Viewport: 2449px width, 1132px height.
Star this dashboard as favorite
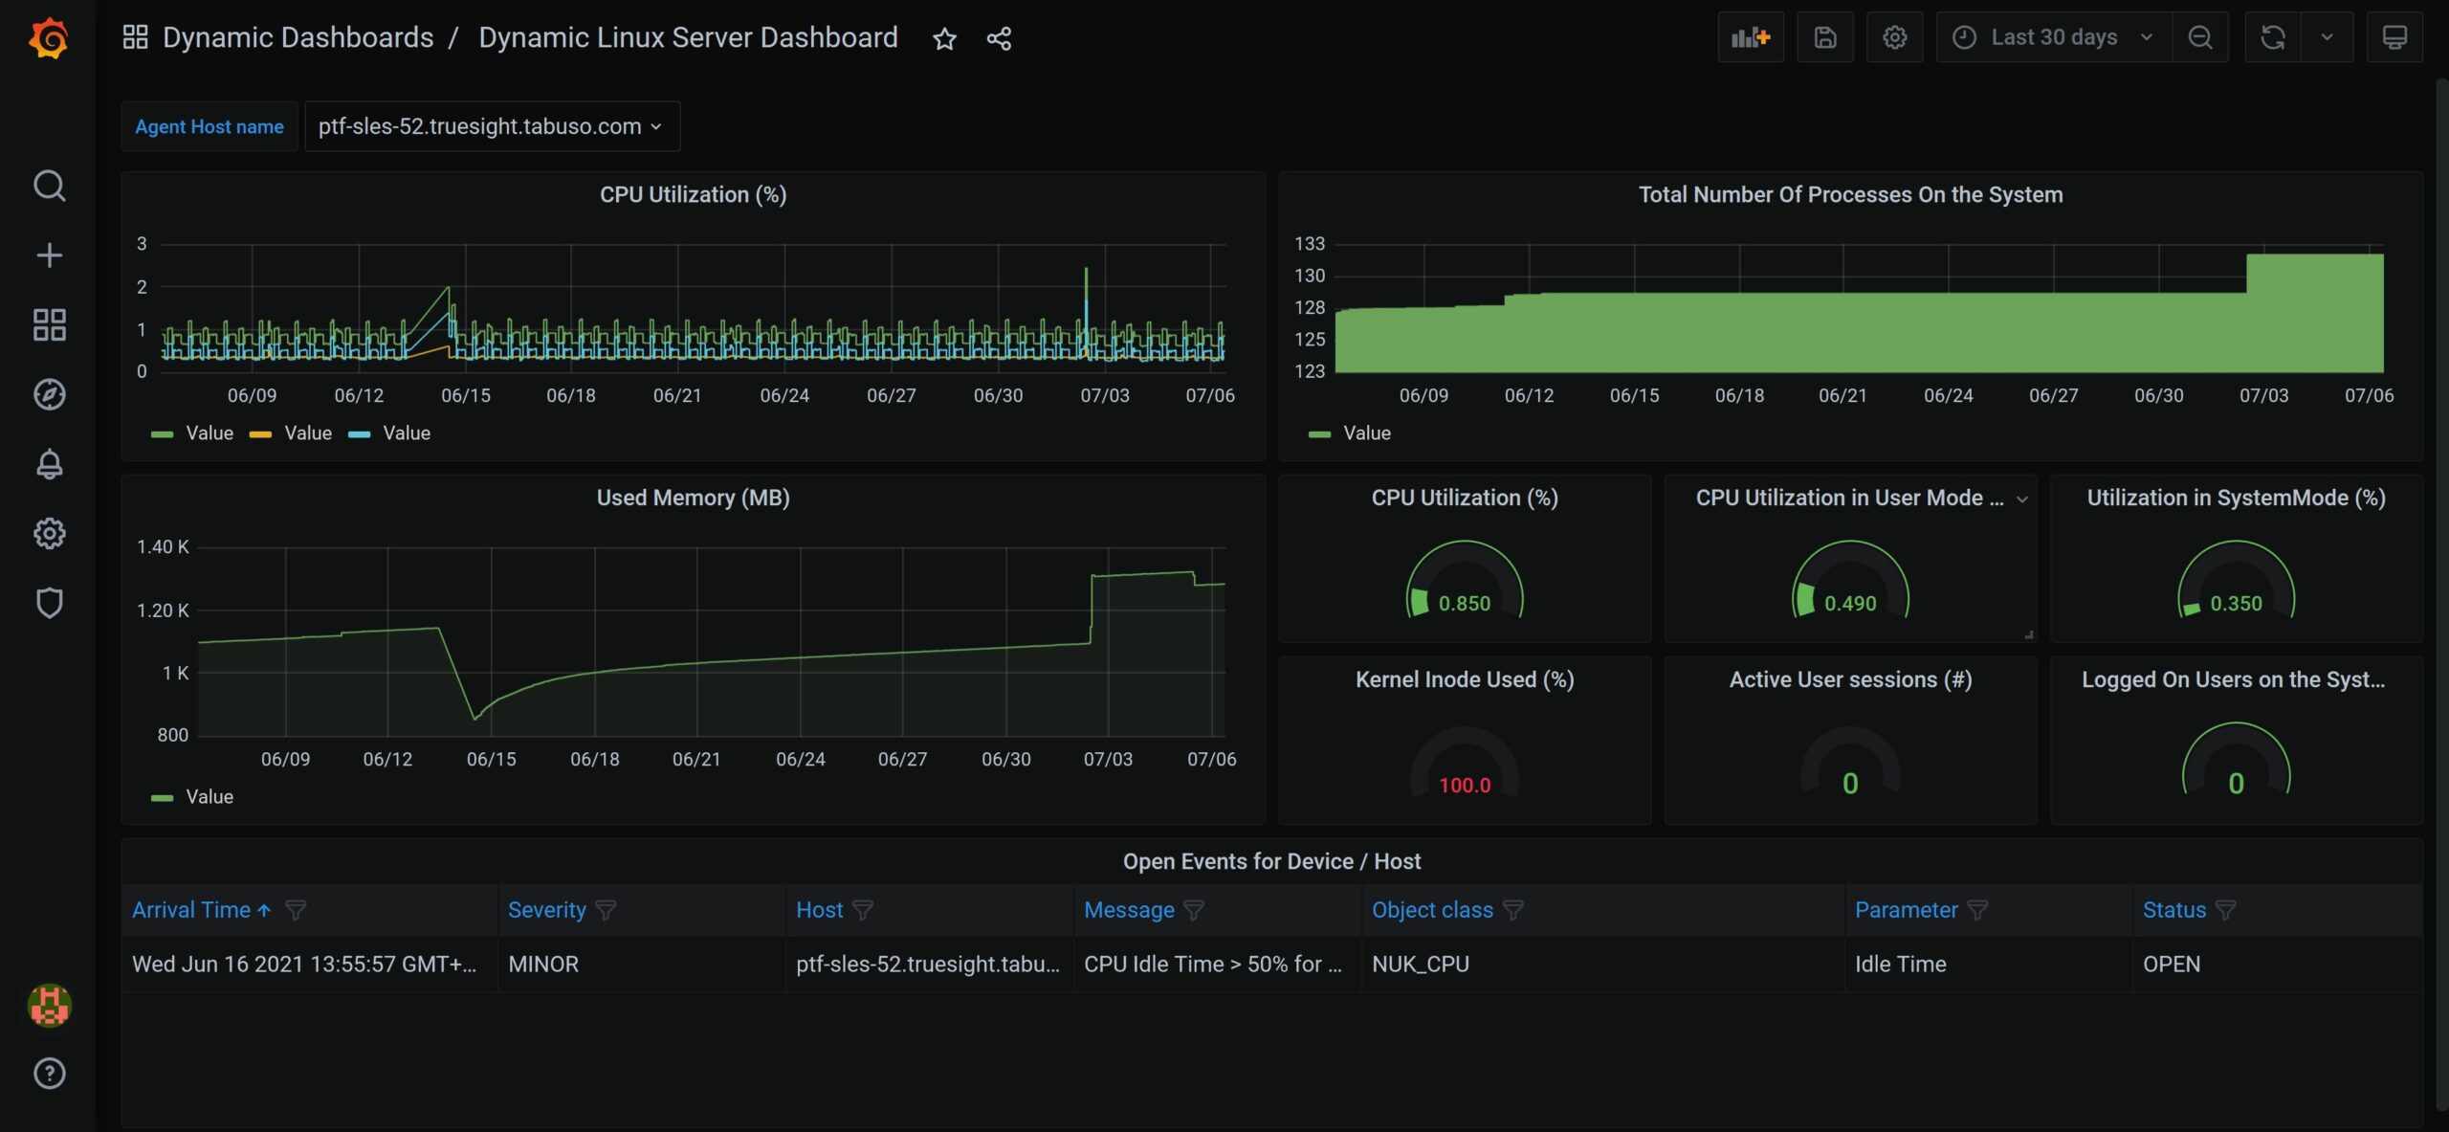(x=944, y=38)
